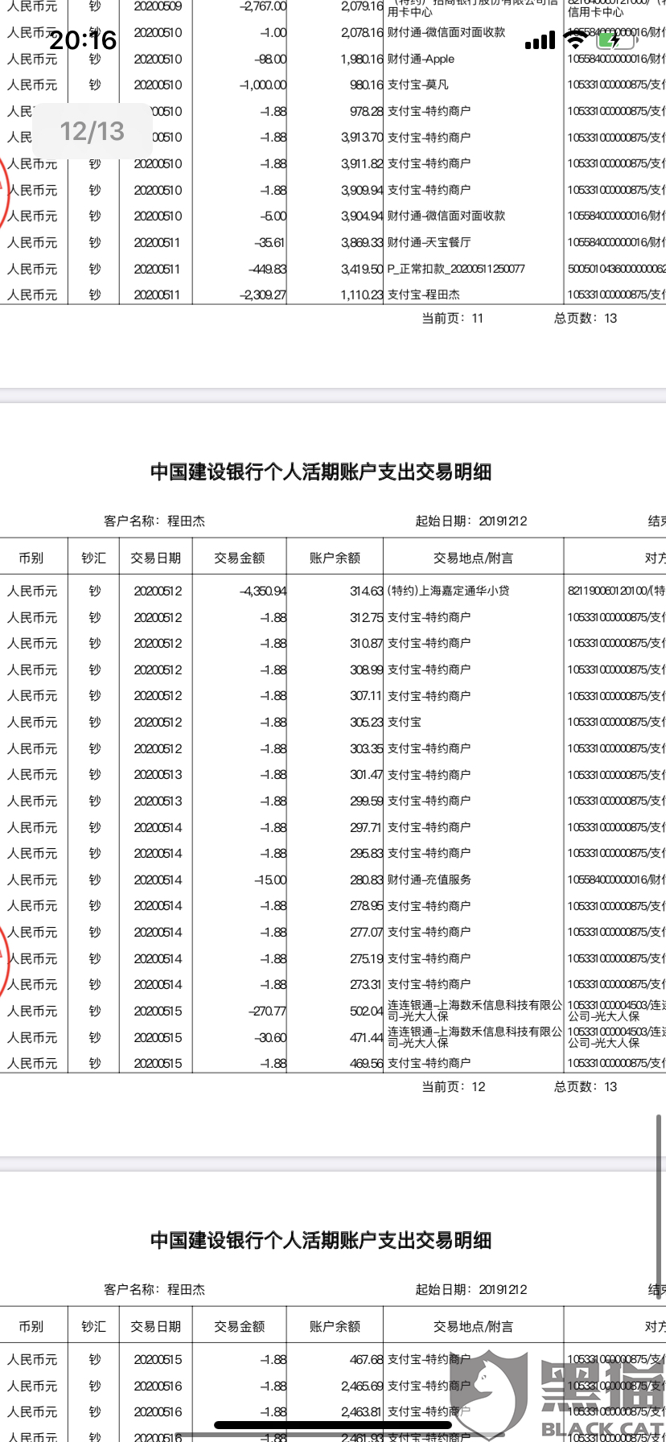The image size is (666, 1442).
Task: Select the balance value 308.99
Action: pyautogui.click(x=367, y=670)
